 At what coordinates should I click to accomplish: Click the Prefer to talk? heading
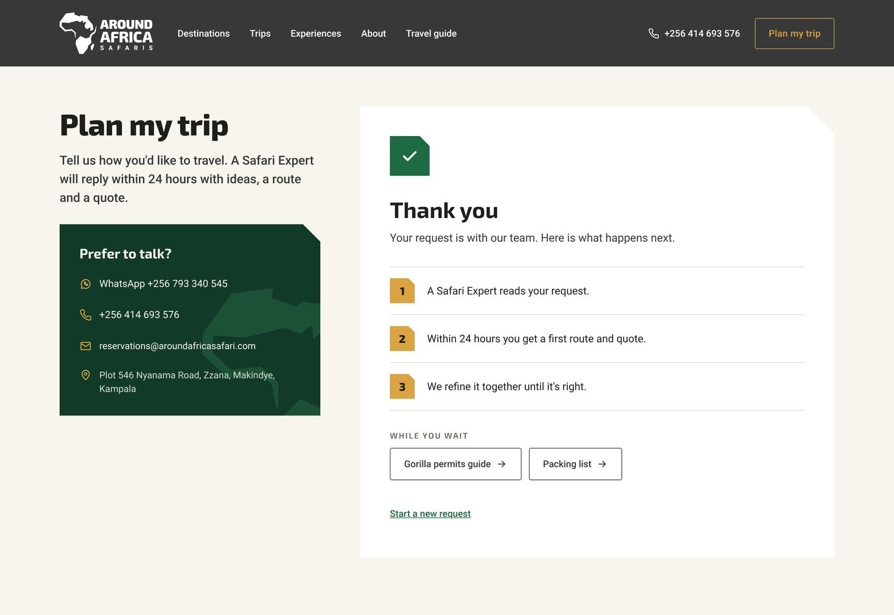tap(126, 254)
